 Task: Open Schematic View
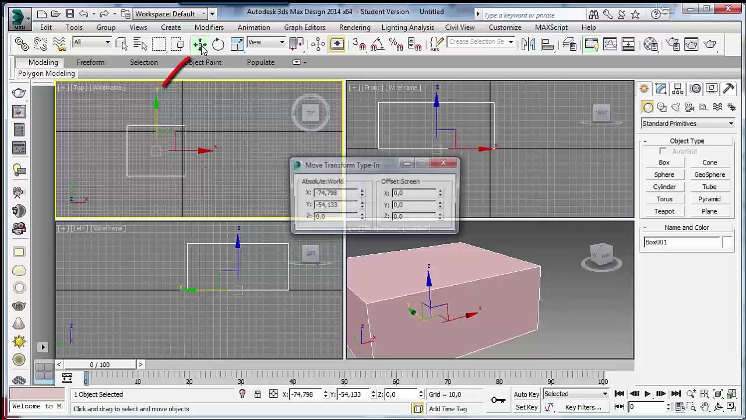pos(628,44)
